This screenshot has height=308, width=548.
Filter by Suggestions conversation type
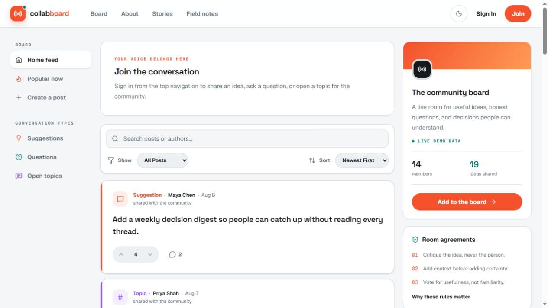pos(51,138)
